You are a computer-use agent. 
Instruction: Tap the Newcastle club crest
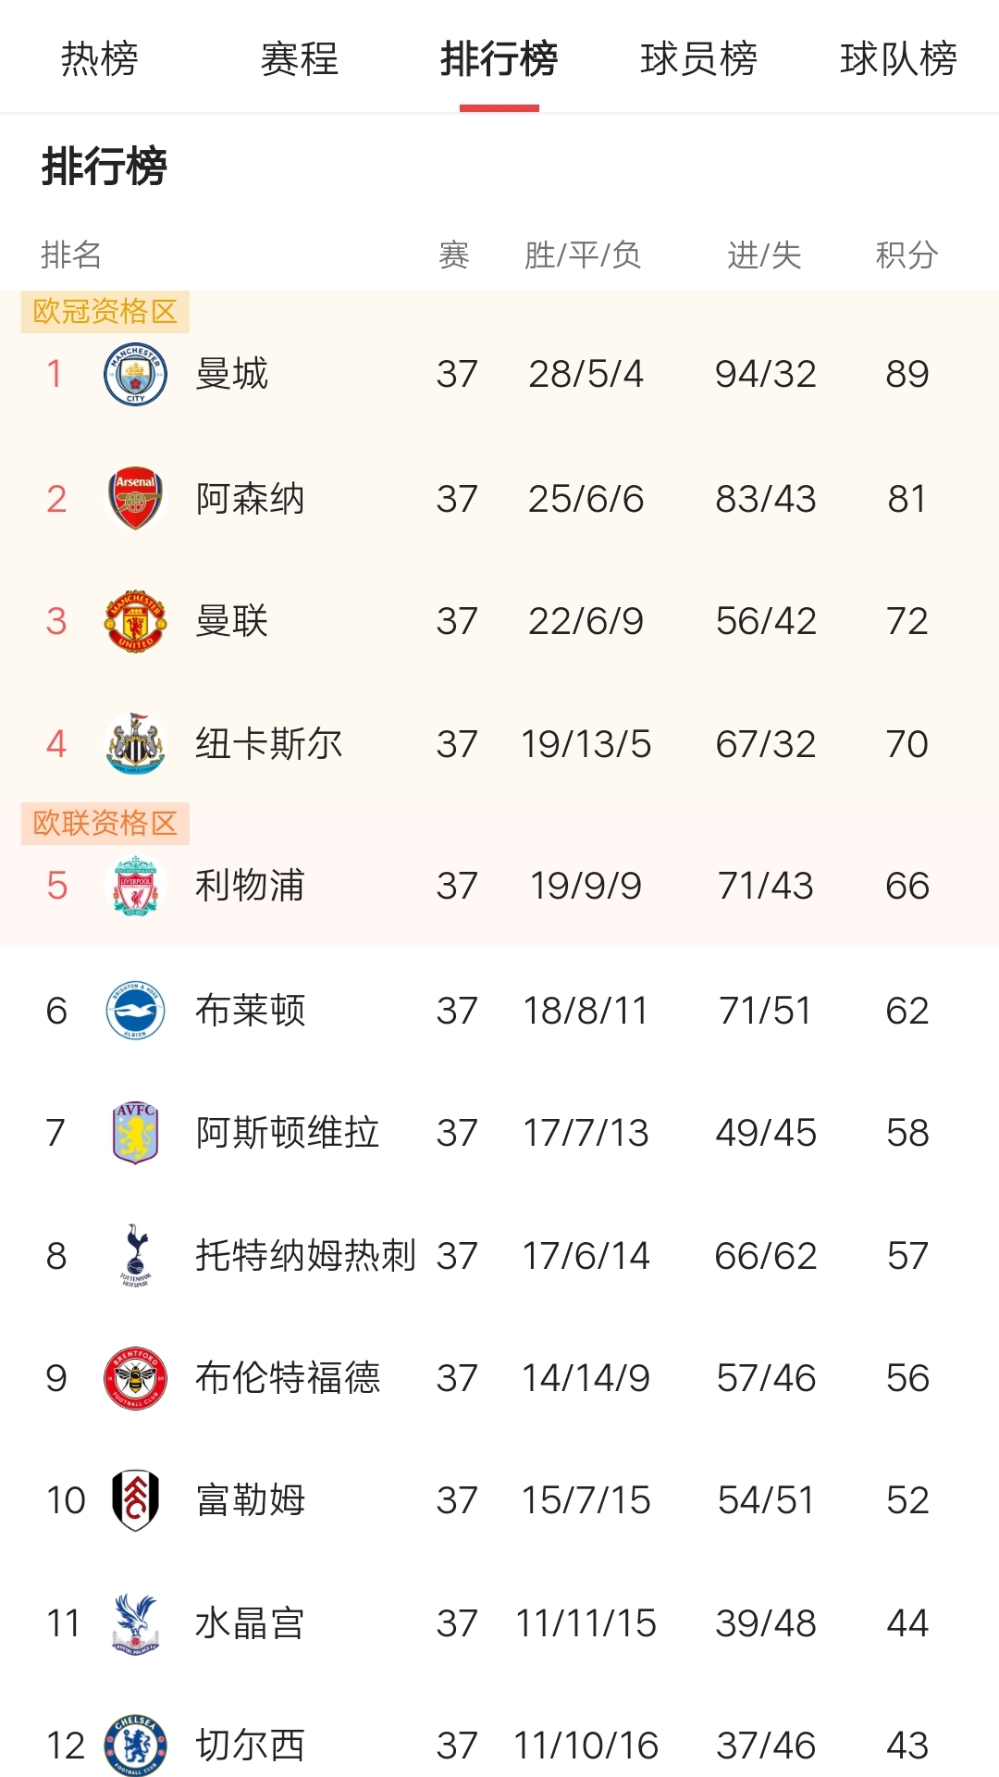[135, 744]
